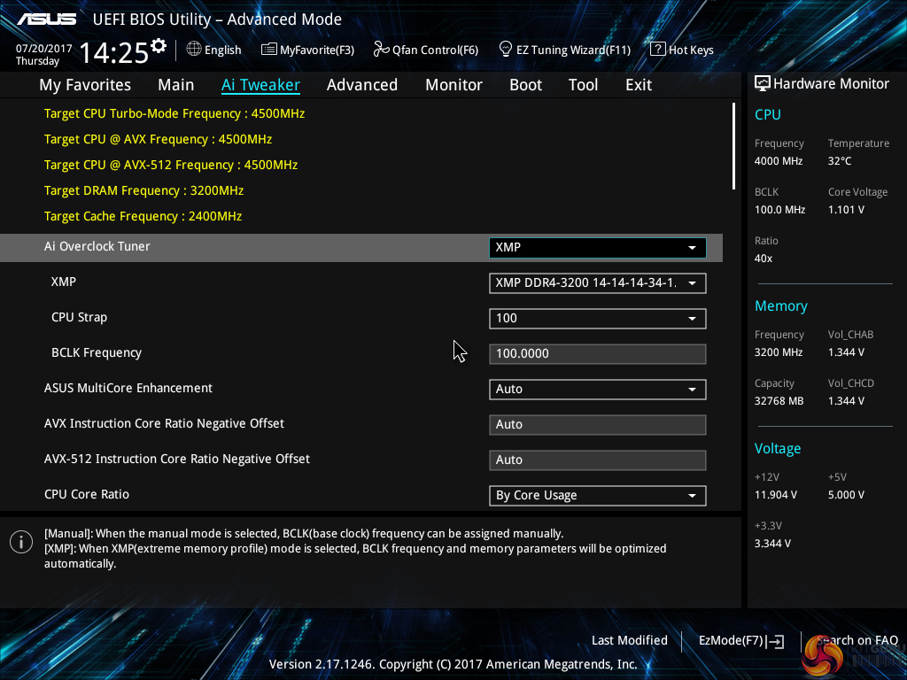Viewport: 907px width, 680px height.
Task: Click the +5V 5.000 V reading
Action: point(846,495)
